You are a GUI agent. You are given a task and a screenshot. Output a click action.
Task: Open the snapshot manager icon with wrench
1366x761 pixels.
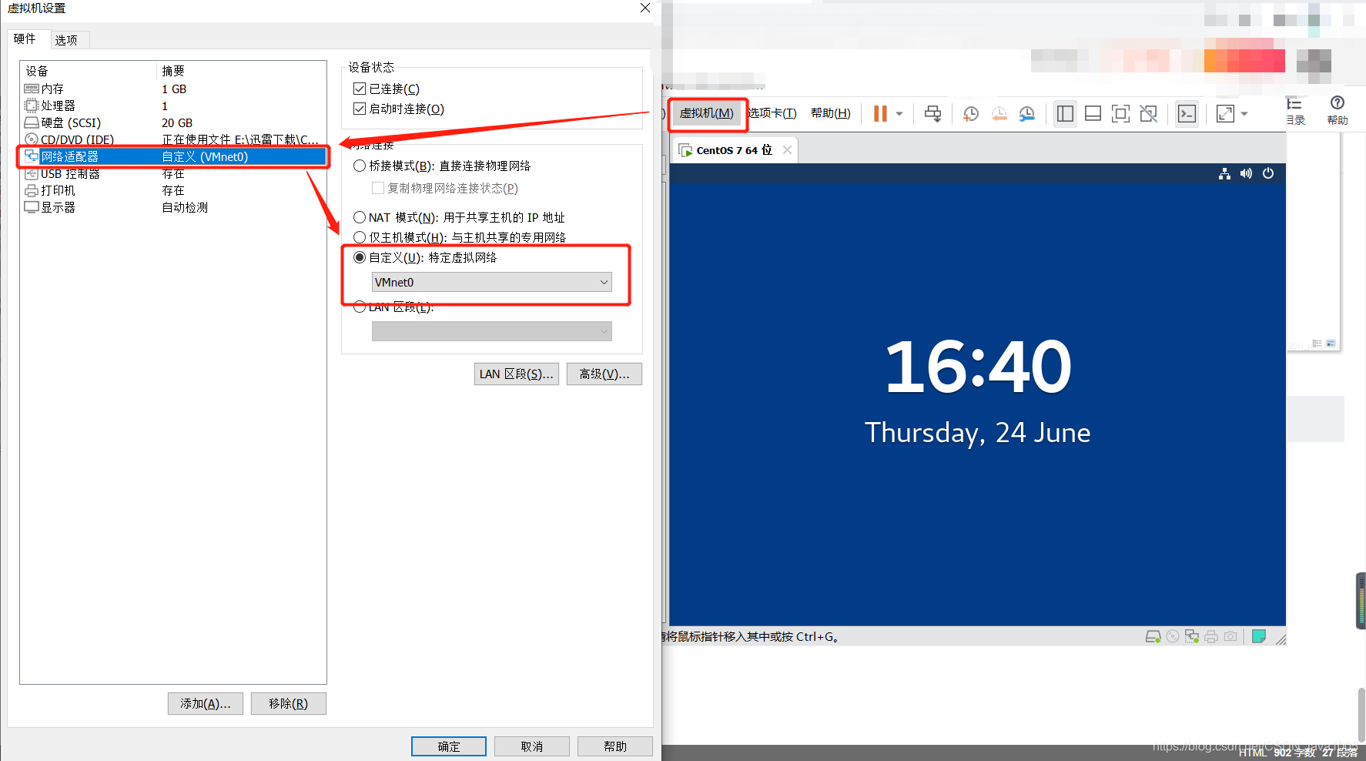1026,114
